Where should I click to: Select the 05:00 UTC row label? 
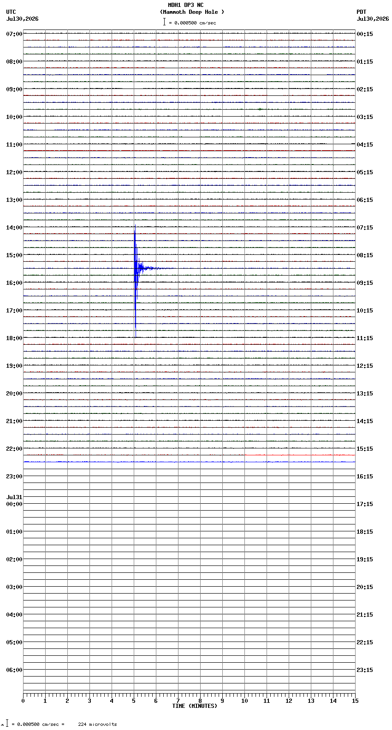[x=14, y=642]
